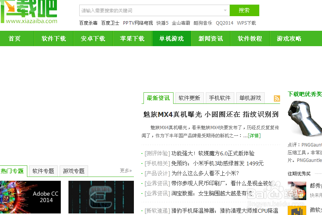Open 软媒魔方6.0正式版体验 article

(x=213, y=153)
